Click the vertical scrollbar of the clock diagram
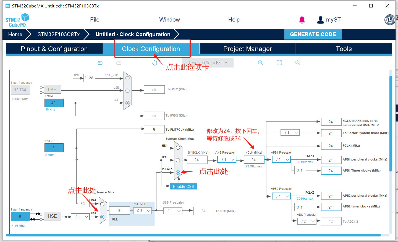 pos(391,123)
